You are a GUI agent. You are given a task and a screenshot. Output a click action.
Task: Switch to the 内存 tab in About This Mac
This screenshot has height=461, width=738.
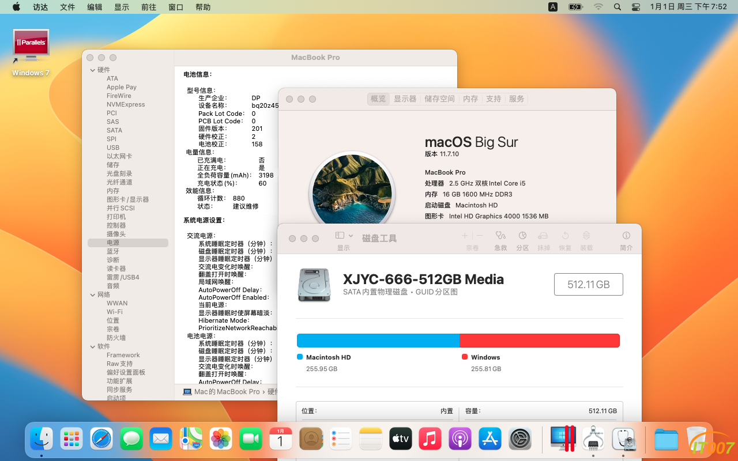(470, 99)
